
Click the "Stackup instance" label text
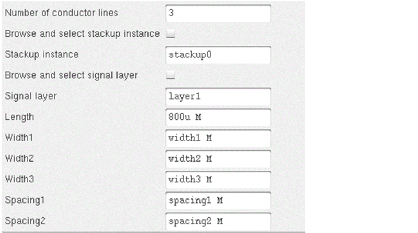[x=41, y=54]
